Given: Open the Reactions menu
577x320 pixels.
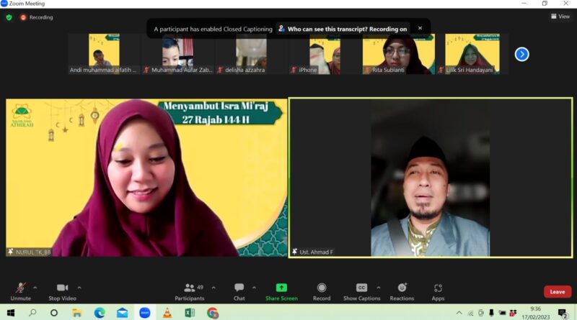Looking at the screenshot, I should (402, 288).
